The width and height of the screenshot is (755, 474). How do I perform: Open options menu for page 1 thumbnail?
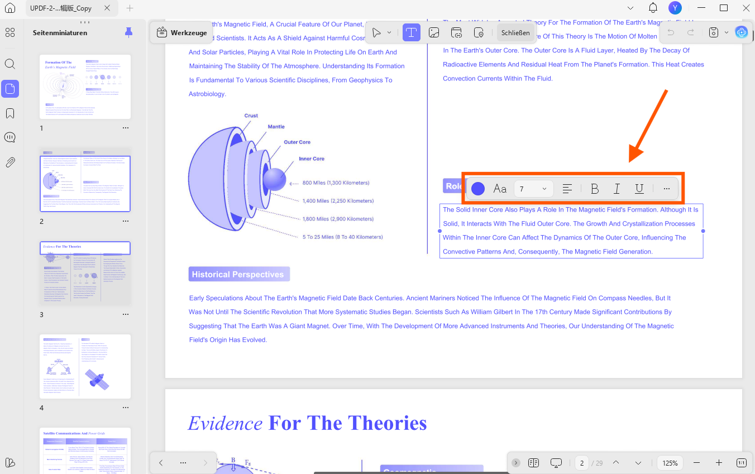[x=126, y=128]
